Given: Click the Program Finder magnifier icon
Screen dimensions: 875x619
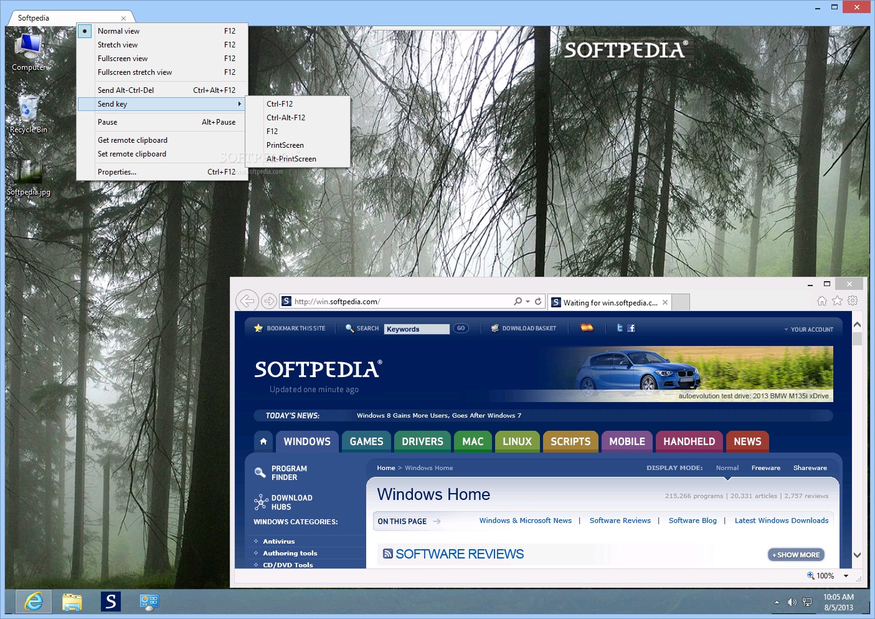Looking at the screenshot, I should 260,473.
